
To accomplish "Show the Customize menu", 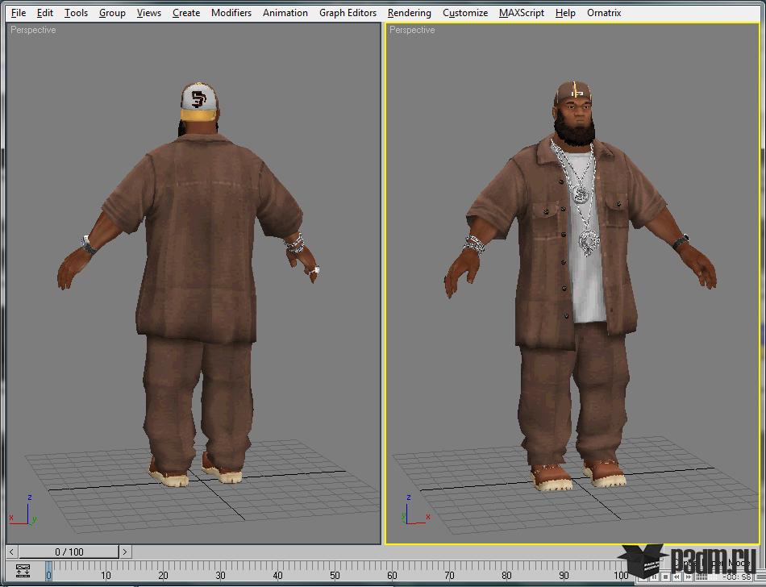I will 464,13.
